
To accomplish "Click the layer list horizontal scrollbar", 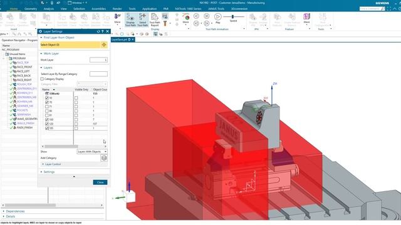I will 61,146.
